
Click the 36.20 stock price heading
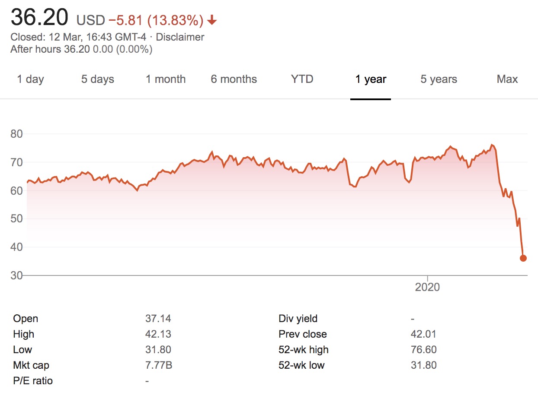pyautogui.click(x=39, y=18)
